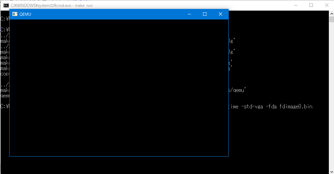Screen dimensions: 334x174
Task: Click 's/qemu' text in cmd output
Action: point(237,90)
